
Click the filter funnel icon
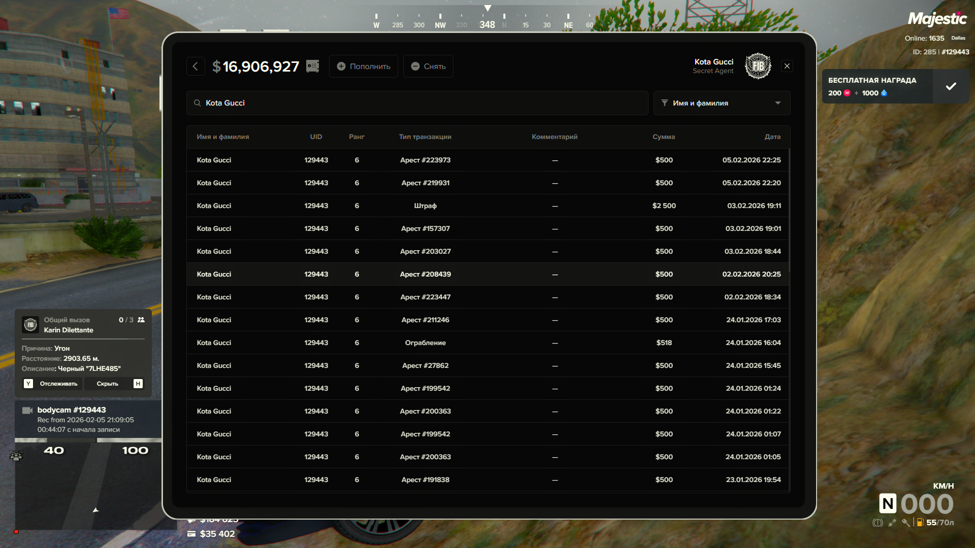point(664,103)
